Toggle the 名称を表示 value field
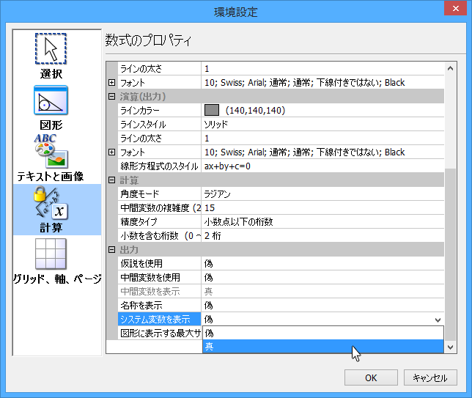Viewport: 472px width, 398px height. pyautogui.click(x=322, y=305)
